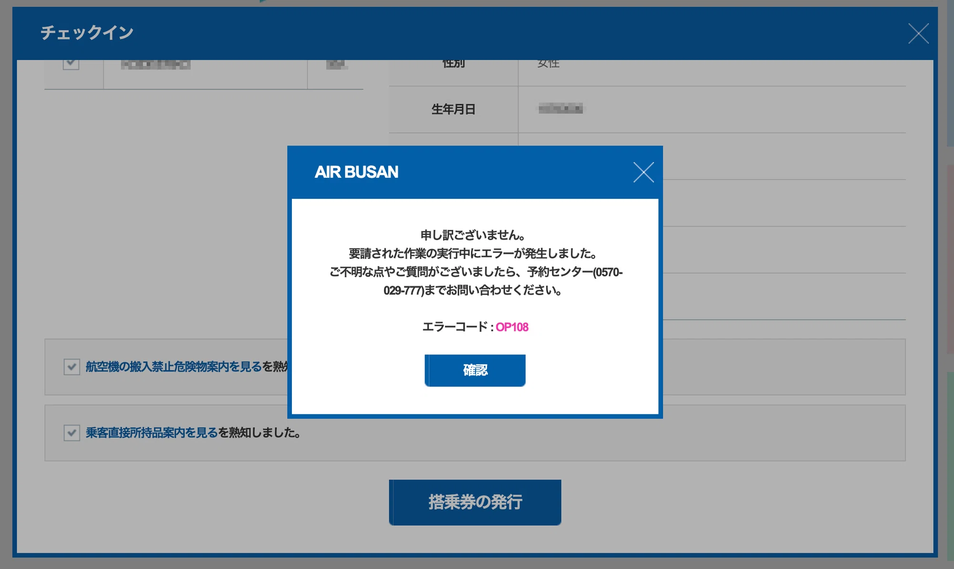The height and width of the screenshot is (569, 954).
Task: Click the エラーコード label text
Action: click(455, 327)
